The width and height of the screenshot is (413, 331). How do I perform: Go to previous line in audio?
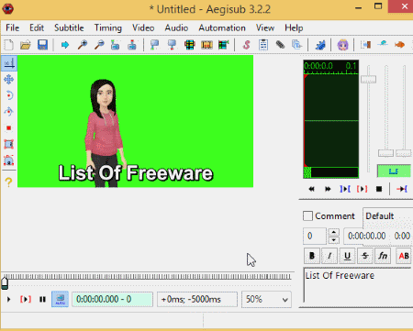pos(311,189)
